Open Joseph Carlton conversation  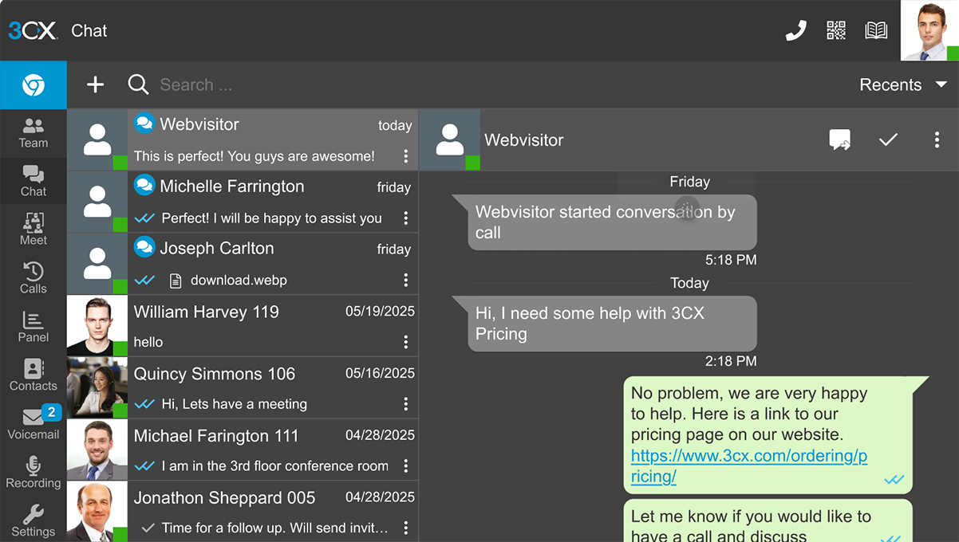(243, 264)
